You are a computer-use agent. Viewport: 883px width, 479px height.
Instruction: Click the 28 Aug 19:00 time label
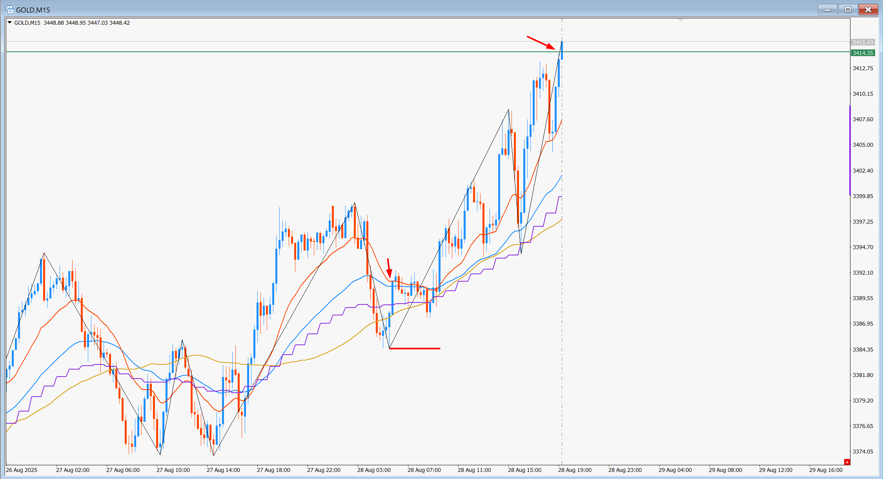tap(575, 470)
